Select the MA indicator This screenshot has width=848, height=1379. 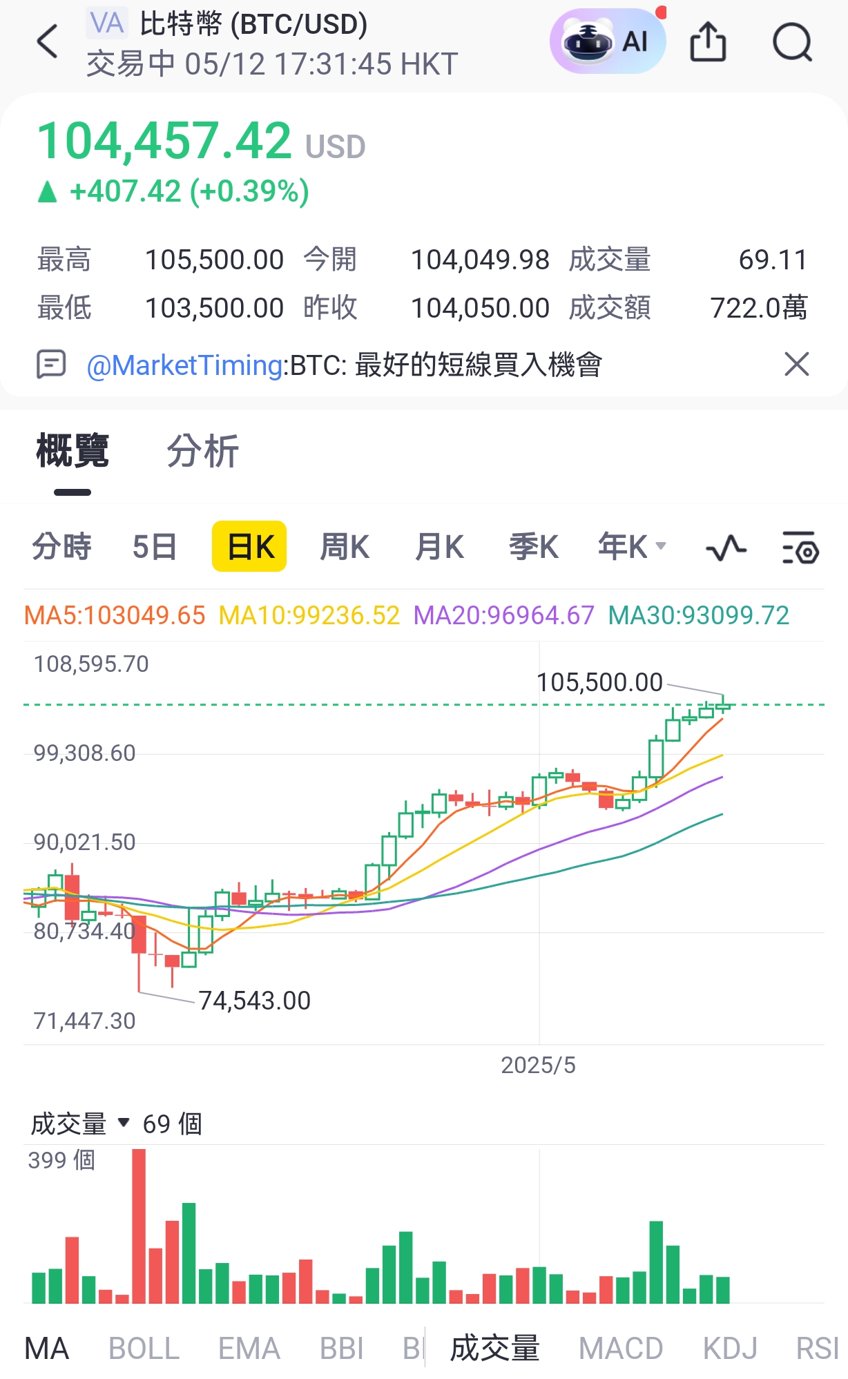[47, 1348]
